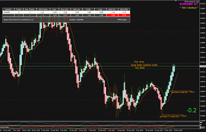Screen dimensions: 206x132
Task: Click the 'open entry market order' label
Action: pyautogui.click(x=144, y=65)
